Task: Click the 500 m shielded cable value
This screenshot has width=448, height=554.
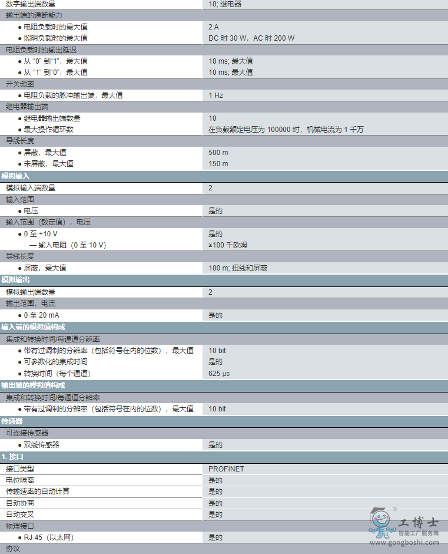Action: coord(218,153)
